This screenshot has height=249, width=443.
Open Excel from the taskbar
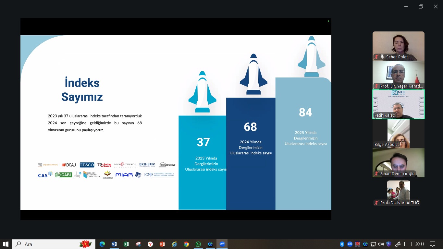126,244
